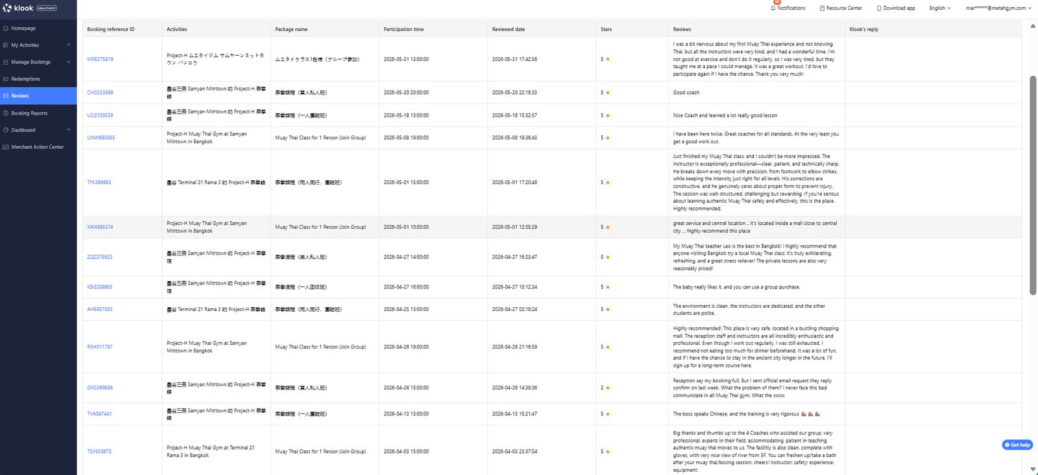
Task: Open My Activities menu item
Action: pyautogui.click(x=38, y=45)
